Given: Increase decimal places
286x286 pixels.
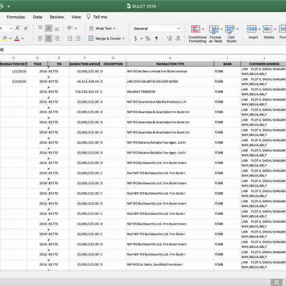Looking at the screenshot, I should tap(169, 38).
